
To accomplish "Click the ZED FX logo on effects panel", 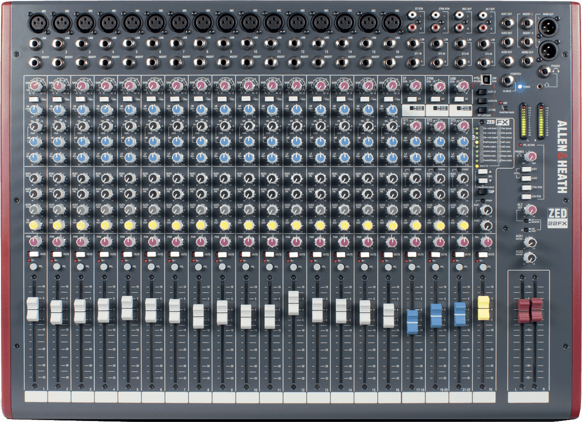I will 498,122.
